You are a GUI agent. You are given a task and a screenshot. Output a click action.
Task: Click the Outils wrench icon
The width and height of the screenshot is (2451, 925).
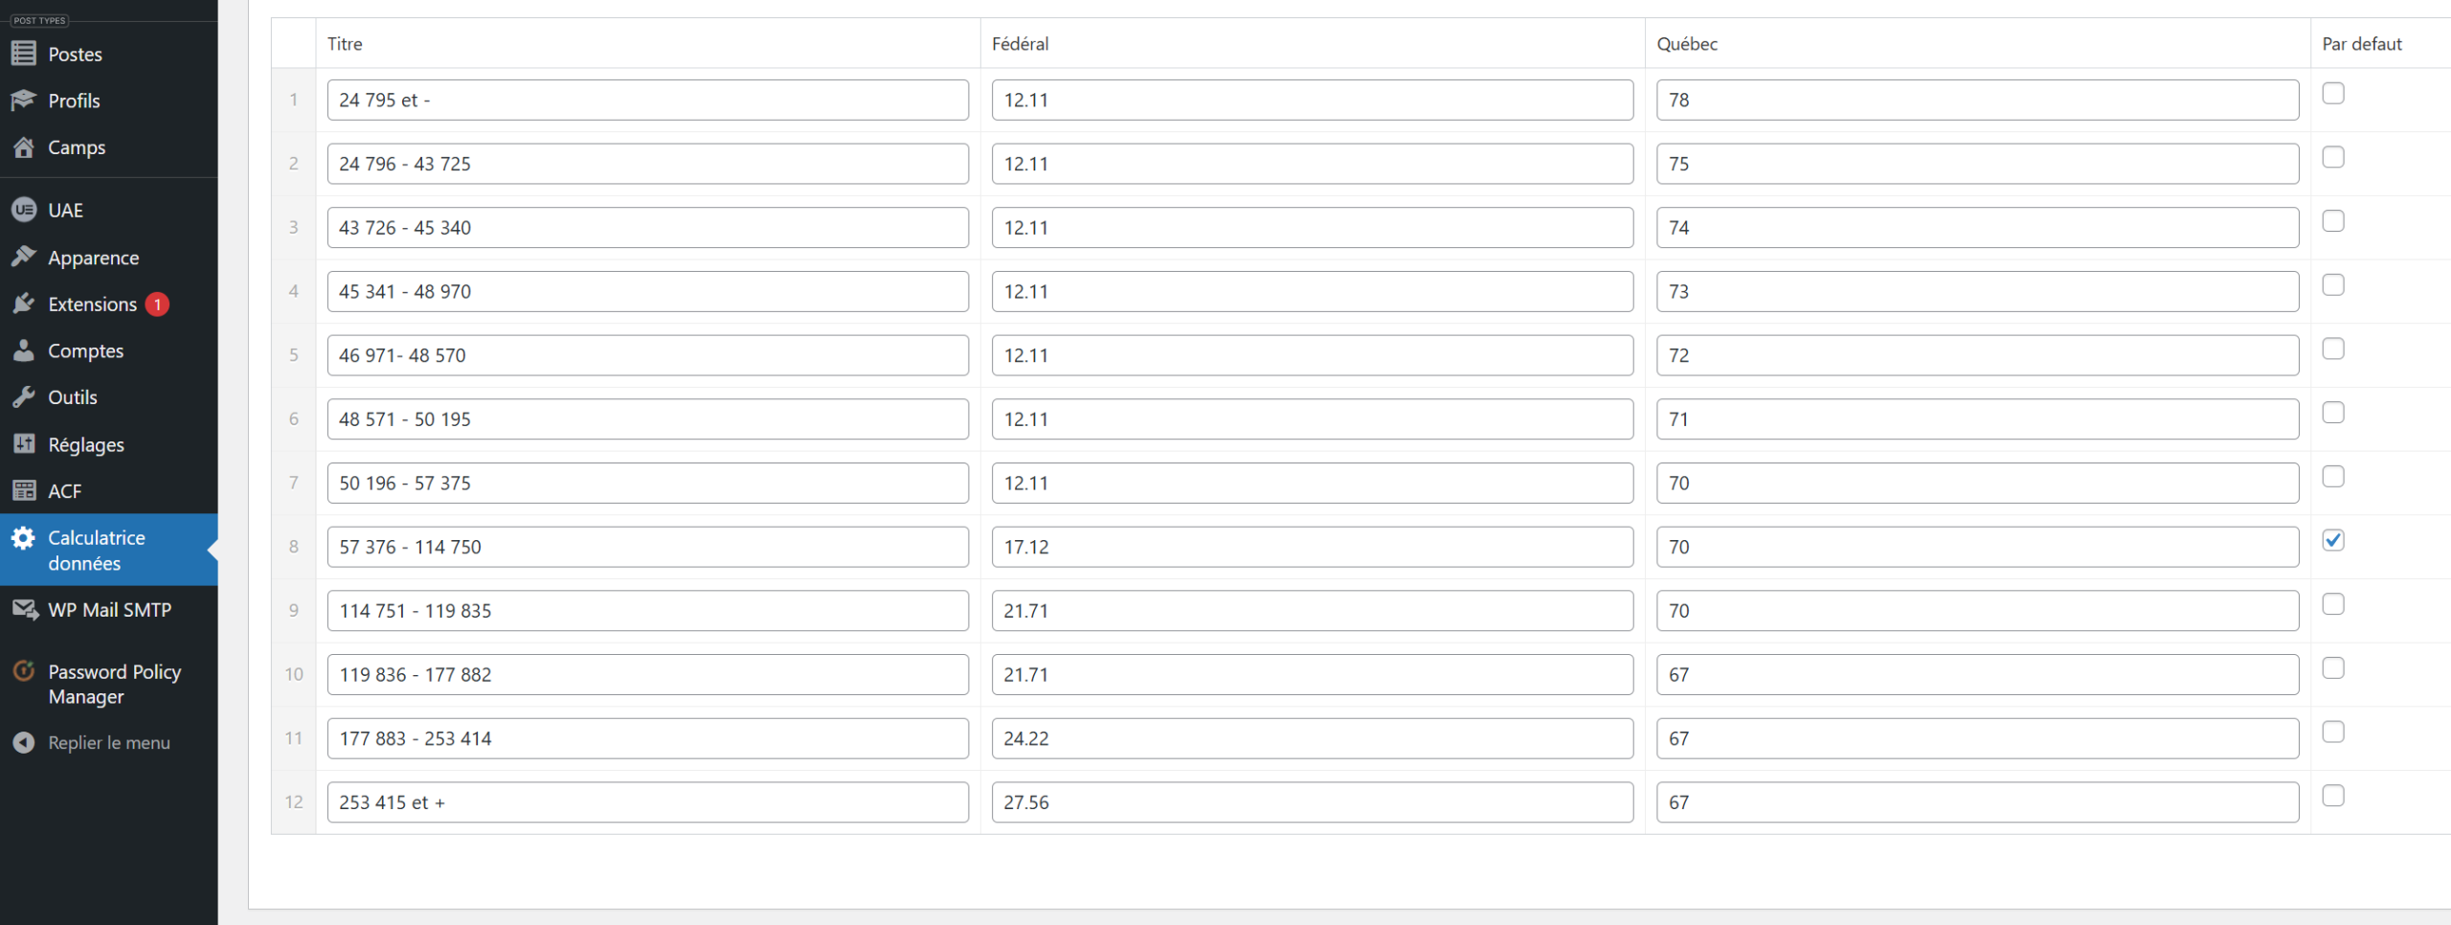24,397
